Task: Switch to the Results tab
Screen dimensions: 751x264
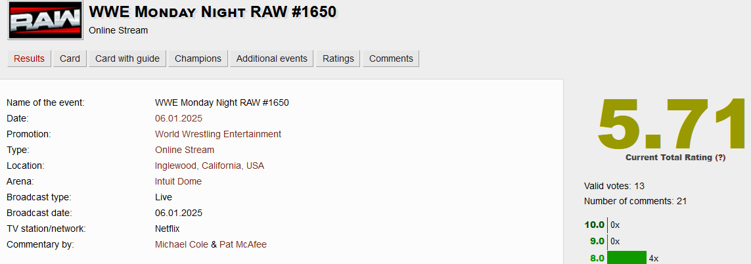Action: pos(29,58)
